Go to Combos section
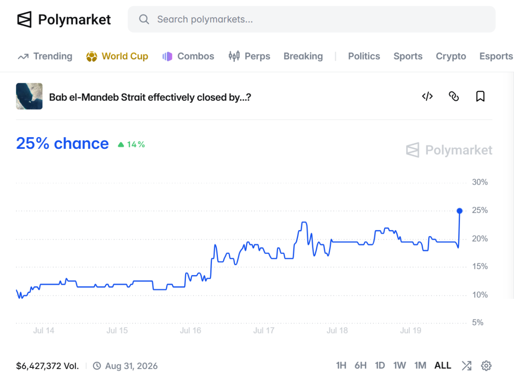Viewport: 514px width, 373px height. 188,56
